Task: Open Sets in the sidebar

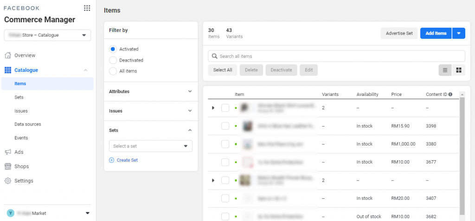Action: [x=19, y=97]
